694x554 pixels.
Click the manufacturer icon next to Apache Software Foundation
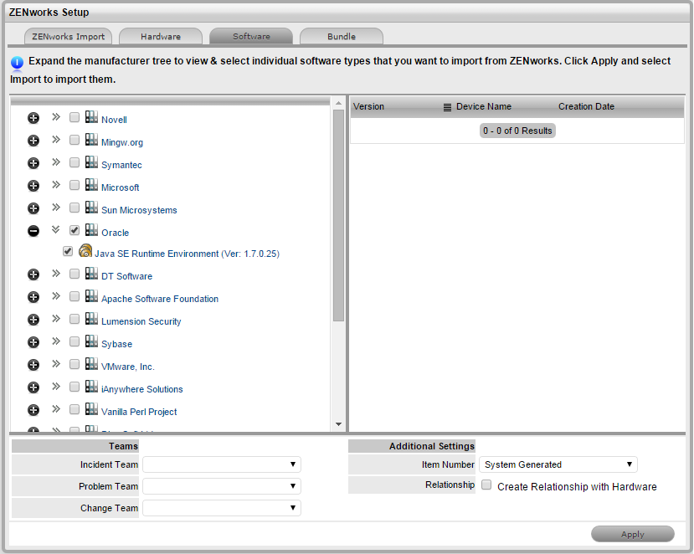tap(91, 296)
